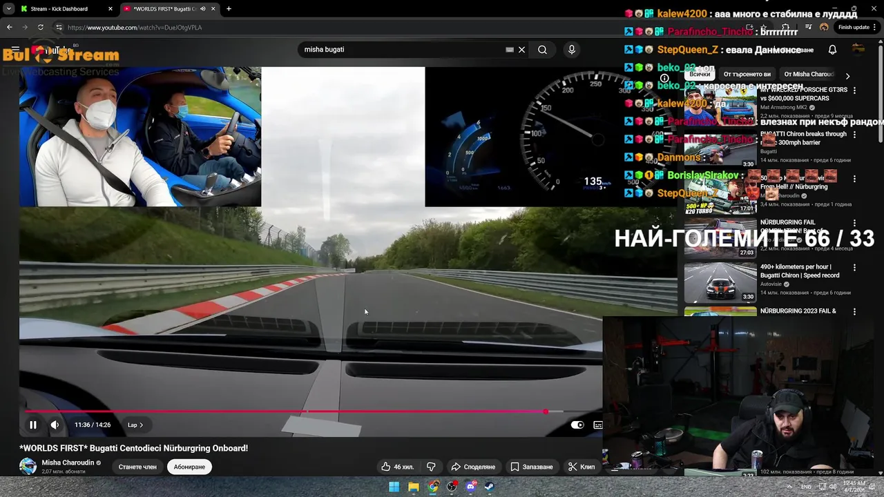The image size is (884, 497).
Task: Open the NÜRBURGRING FAIL 27:03 thumbnail
Action: pos(720,237)
